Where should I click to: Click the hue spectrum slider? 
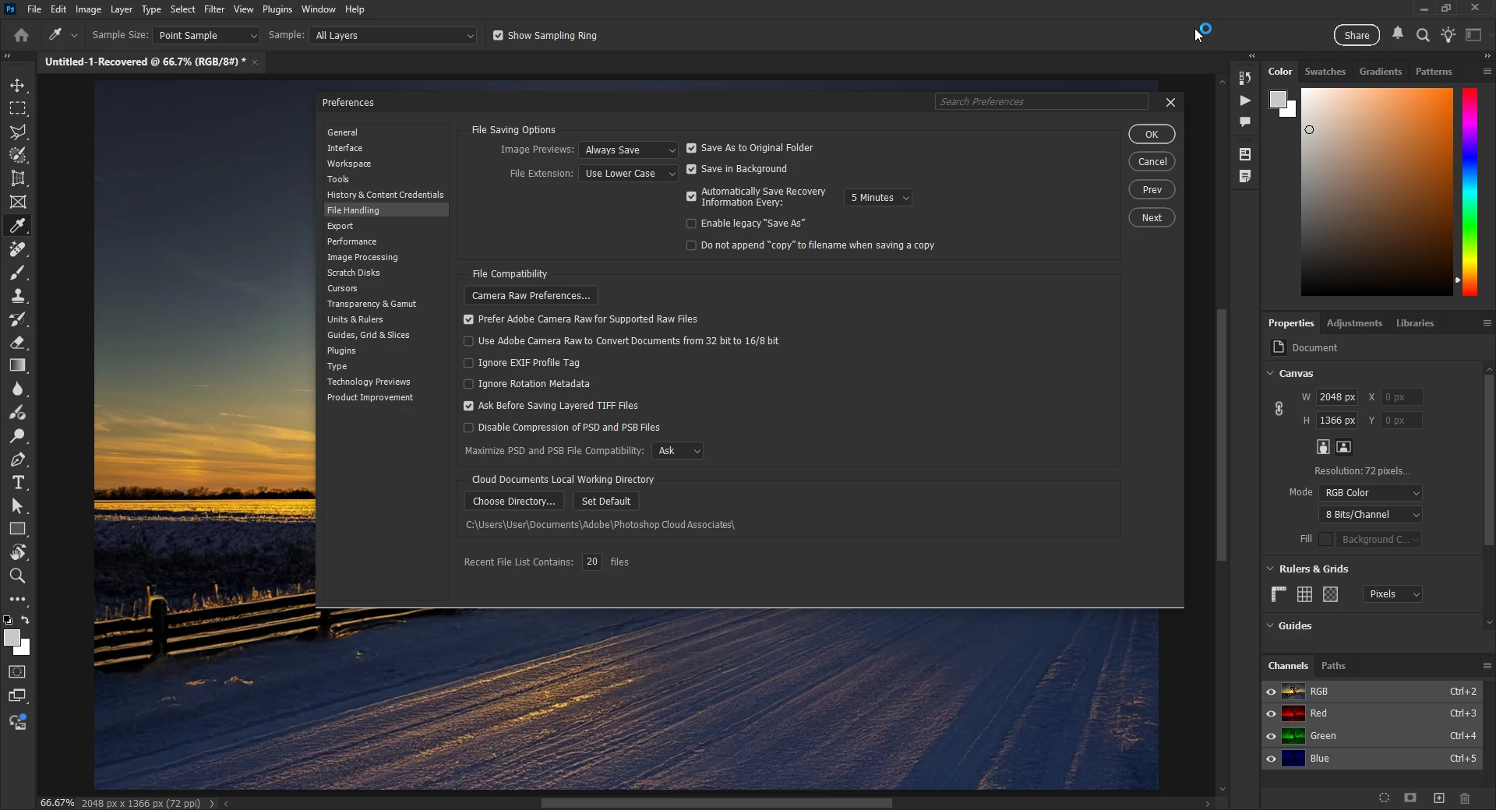point(1470,192)
